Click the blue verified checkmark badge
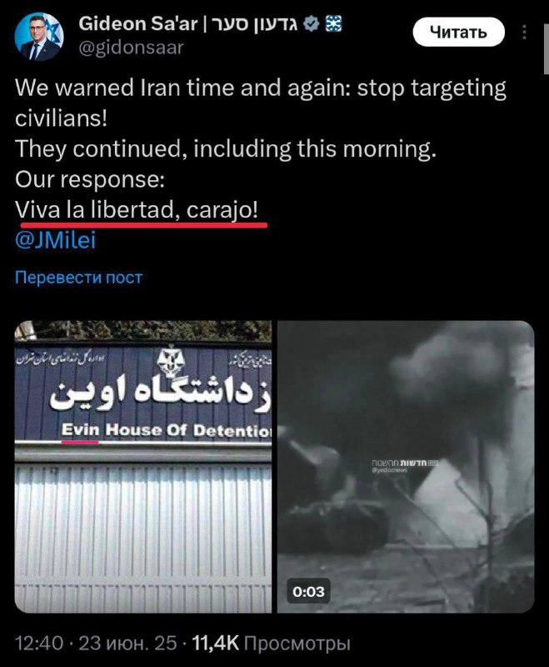The height and width of the screenshot is (667, 549). tap(312, 24)
